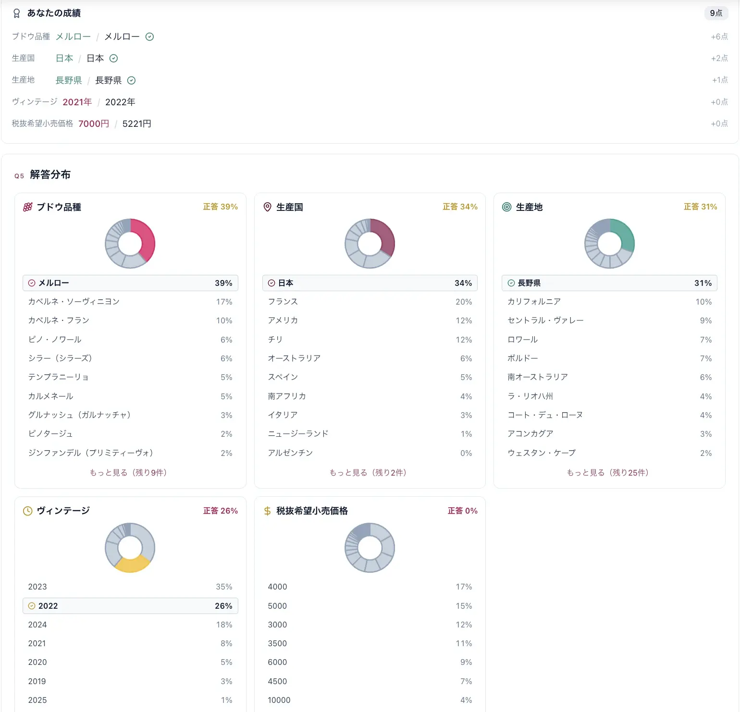Select the カリフォルニア 10% row
This screenshot has width=740, height=712.
click(610, 302)
